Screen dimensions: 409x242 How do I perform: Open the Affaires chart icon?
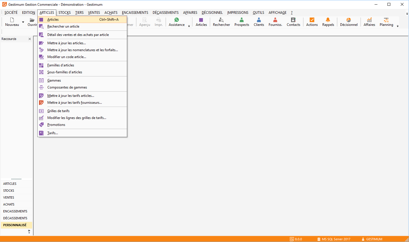369,20
